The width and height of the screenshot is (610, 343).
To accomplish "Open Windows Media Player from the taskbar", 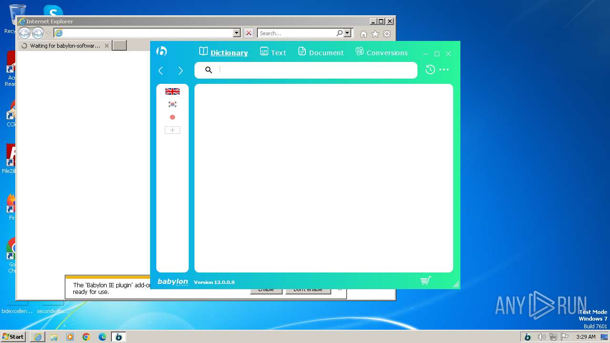I will tap(70, 337).
